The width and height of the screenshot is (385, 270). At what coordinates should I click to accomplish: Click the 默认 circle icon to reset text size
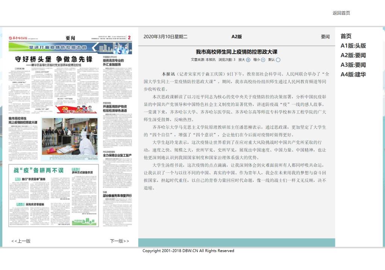pyautogui.click(x=278, y=60)
